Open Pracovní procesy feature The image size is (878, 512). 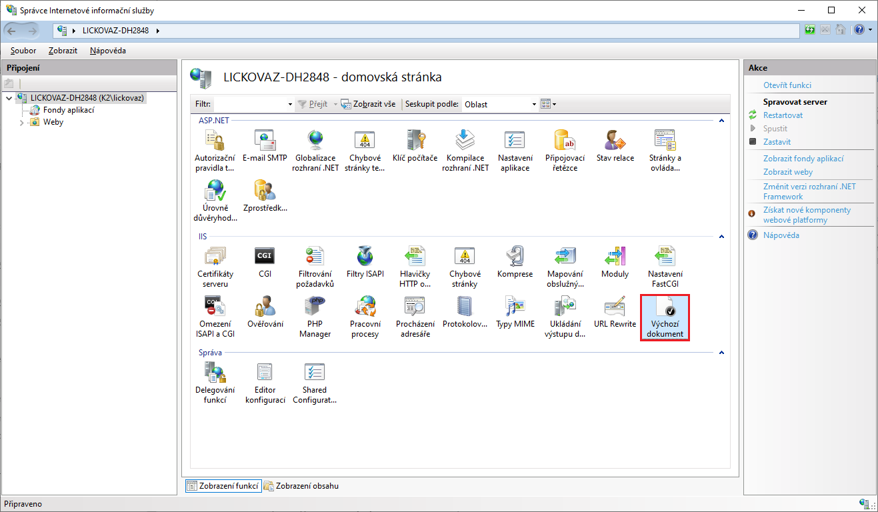(x=365, y=317)
